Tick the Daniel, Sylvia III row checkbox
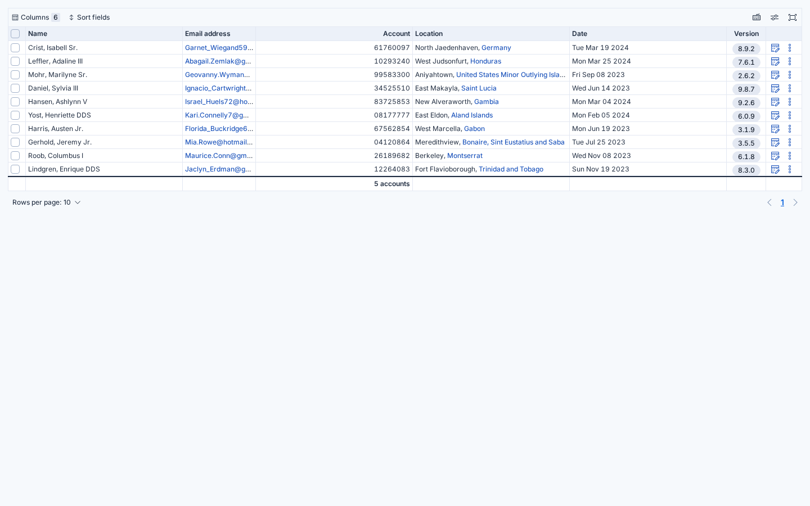This screenshot has width=810, height=506. click(15, 88)
